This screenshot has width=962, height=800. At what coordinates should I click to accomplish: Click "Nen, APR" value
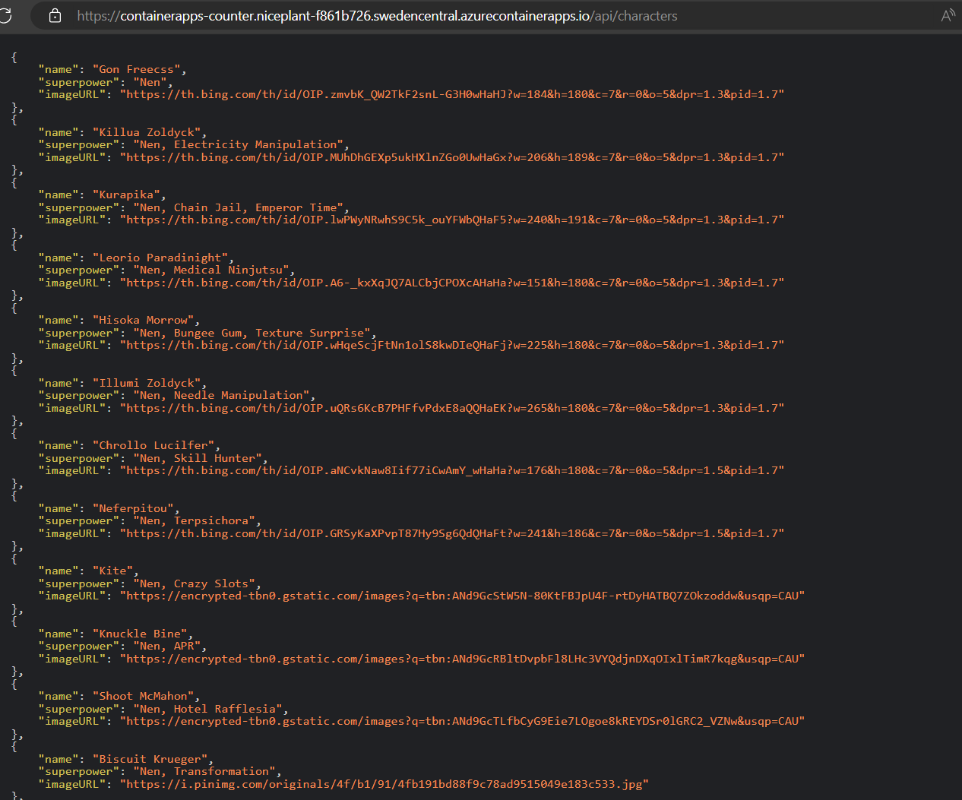[x=167, y=646]
